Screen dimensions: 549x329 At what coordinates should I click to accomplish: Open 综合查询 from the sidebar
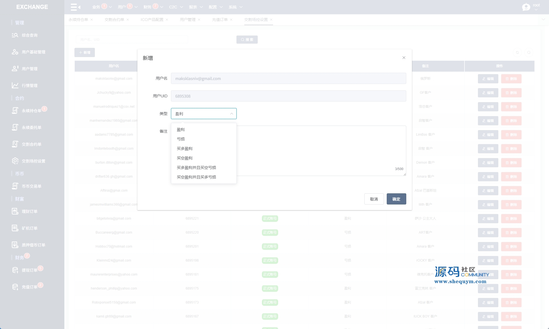[29, 35]
